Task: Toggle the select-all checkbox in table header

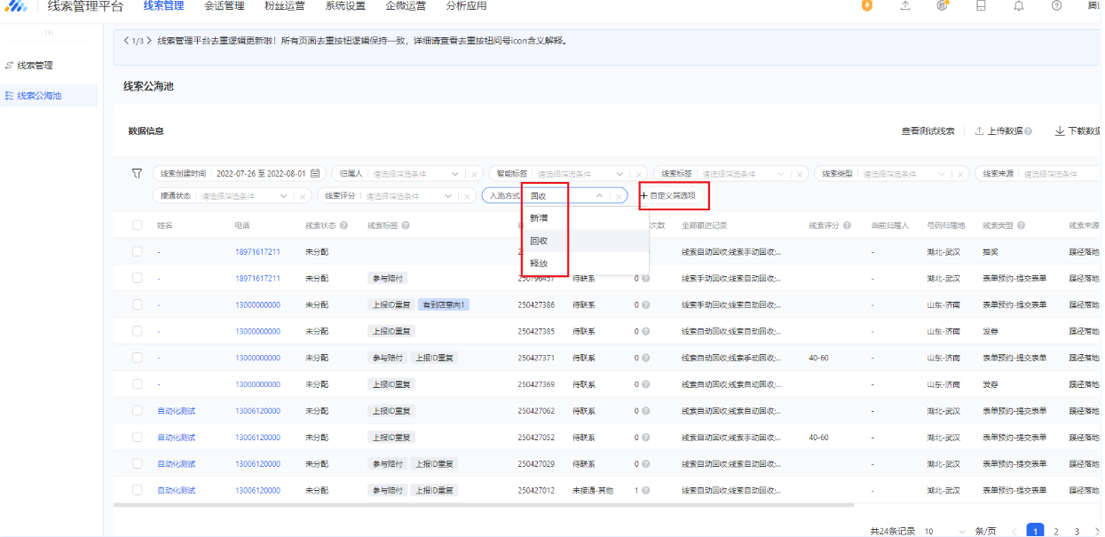Action: point(138,225)
